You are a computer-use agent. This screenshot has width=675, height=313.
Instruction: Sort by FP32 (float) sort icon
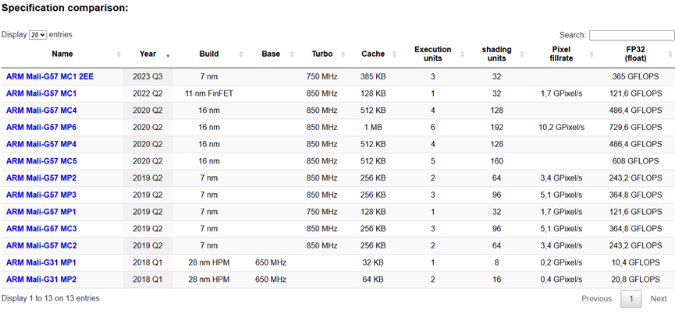coord(670,55)
